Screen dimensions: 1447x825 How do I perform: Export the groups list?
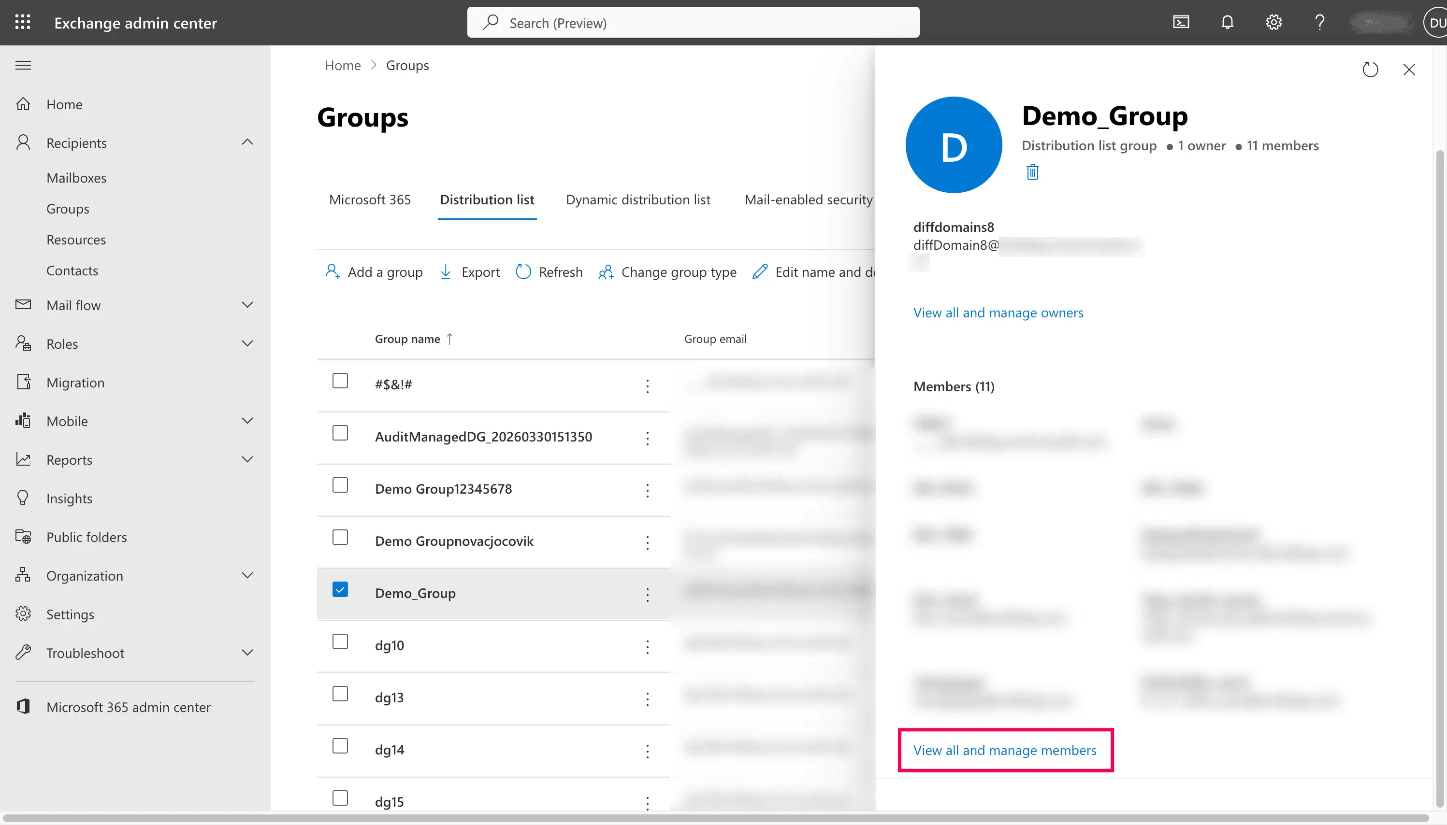[x=470, y=272]
